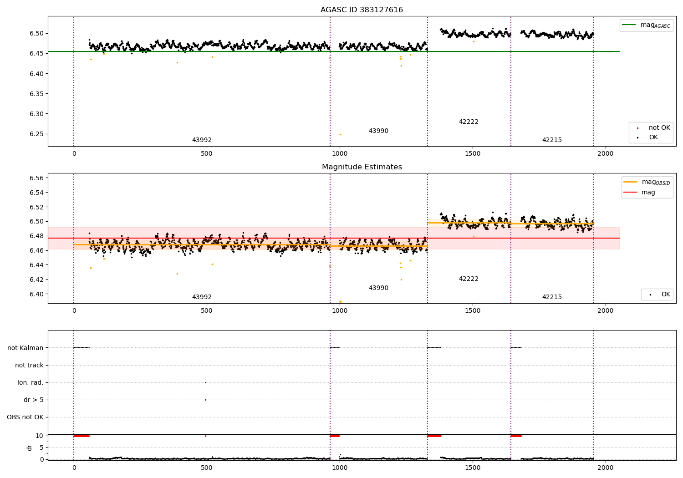Click obsid label 42215 in the top plot
The width and height of the screenshot is (683, 478).
point(552,140)
